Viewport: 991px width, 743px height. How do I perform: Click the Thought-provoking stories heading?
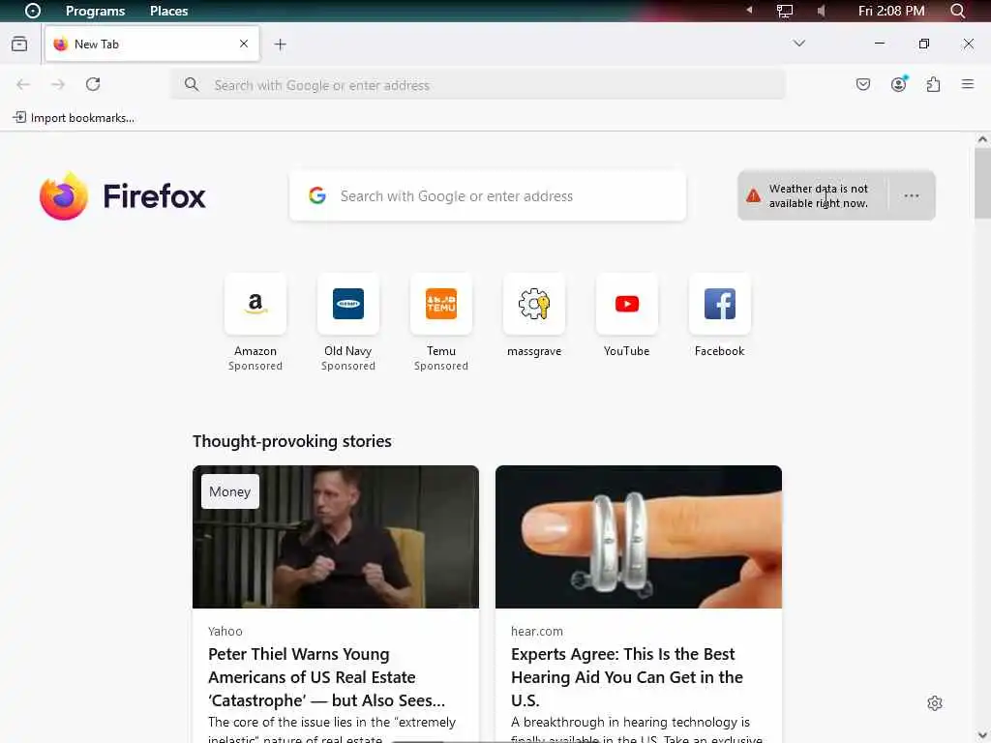[292, 441]
